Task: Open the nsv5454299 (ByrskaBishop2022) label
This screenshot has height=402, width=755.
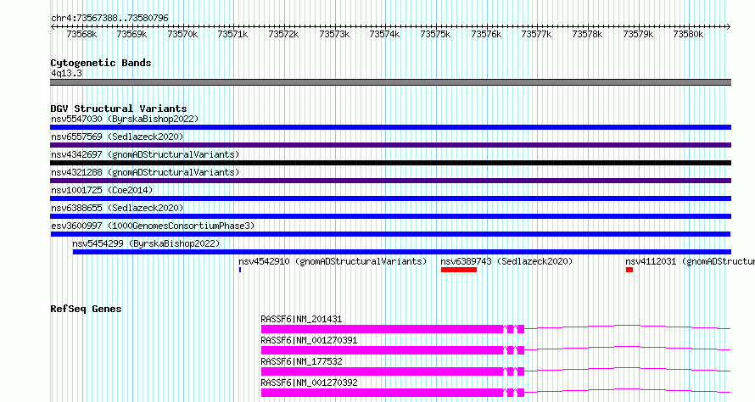Action: (146, 243)
